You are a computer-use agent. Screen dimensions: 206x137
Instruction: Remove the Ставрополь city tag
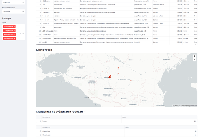[14, 30]
